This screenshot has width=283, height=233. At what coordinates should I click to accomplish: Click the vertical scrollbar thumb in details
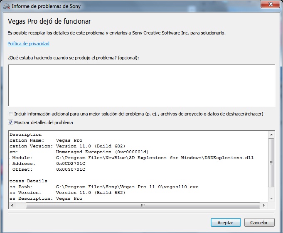point(271,163)
